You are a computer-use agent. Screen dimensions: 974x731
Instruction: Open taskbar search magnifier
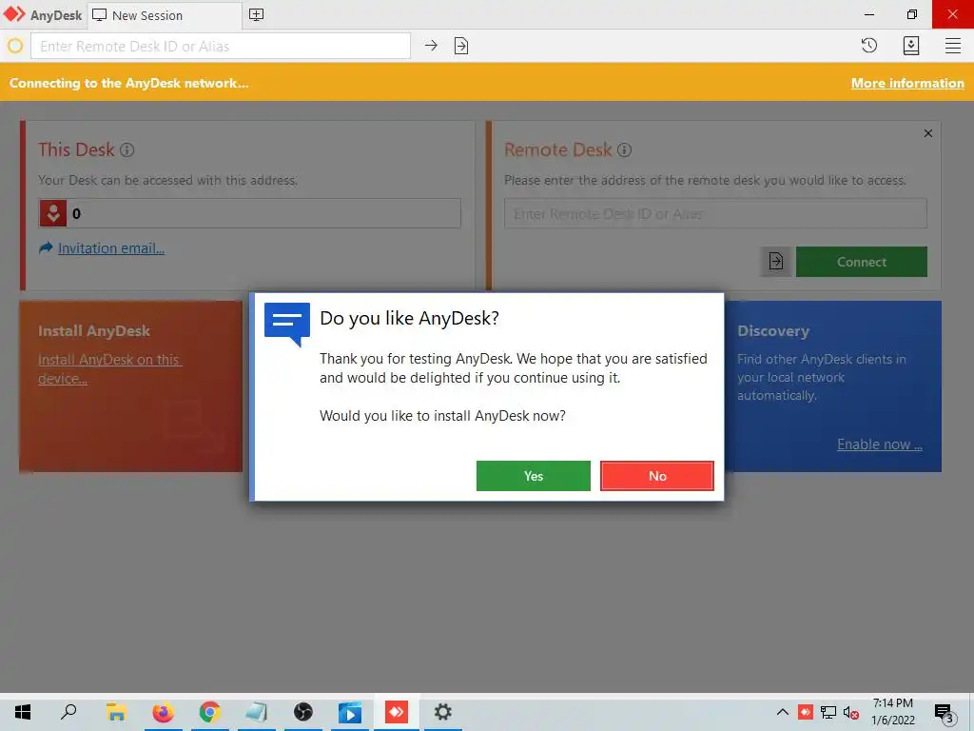(68, 712)
